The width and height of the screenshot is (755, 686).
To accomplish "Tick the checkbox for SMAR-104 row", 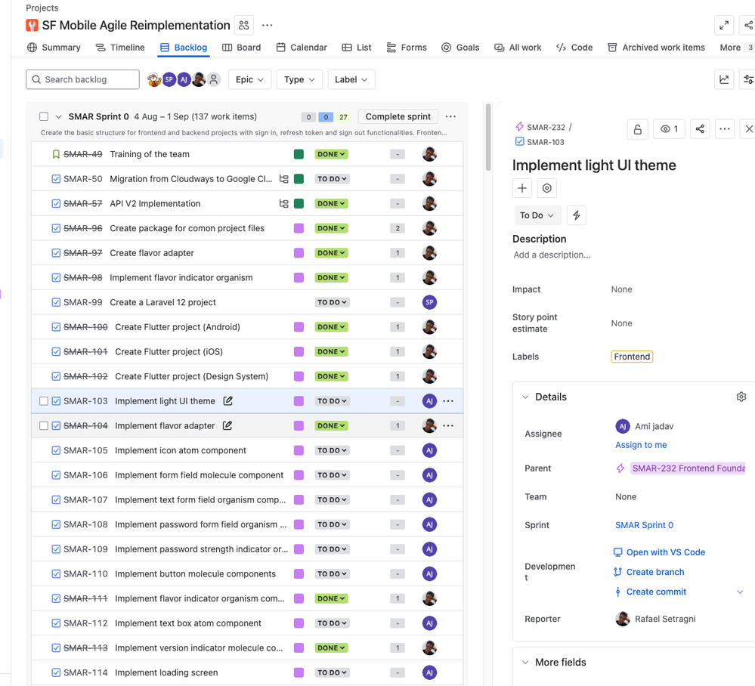I will pyautogui.click(x=44, y=425).
